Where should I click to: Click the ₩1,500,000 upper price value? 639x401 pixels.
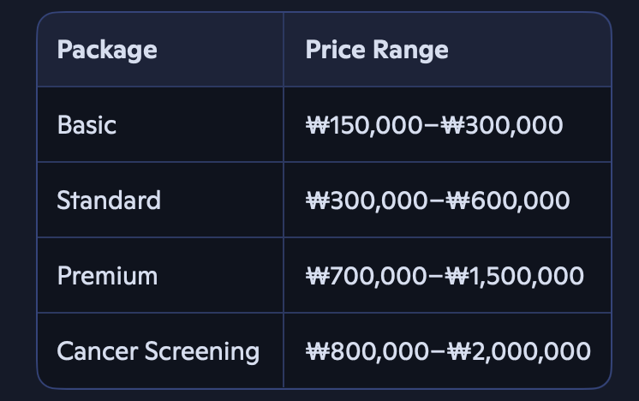click(514, 276)
